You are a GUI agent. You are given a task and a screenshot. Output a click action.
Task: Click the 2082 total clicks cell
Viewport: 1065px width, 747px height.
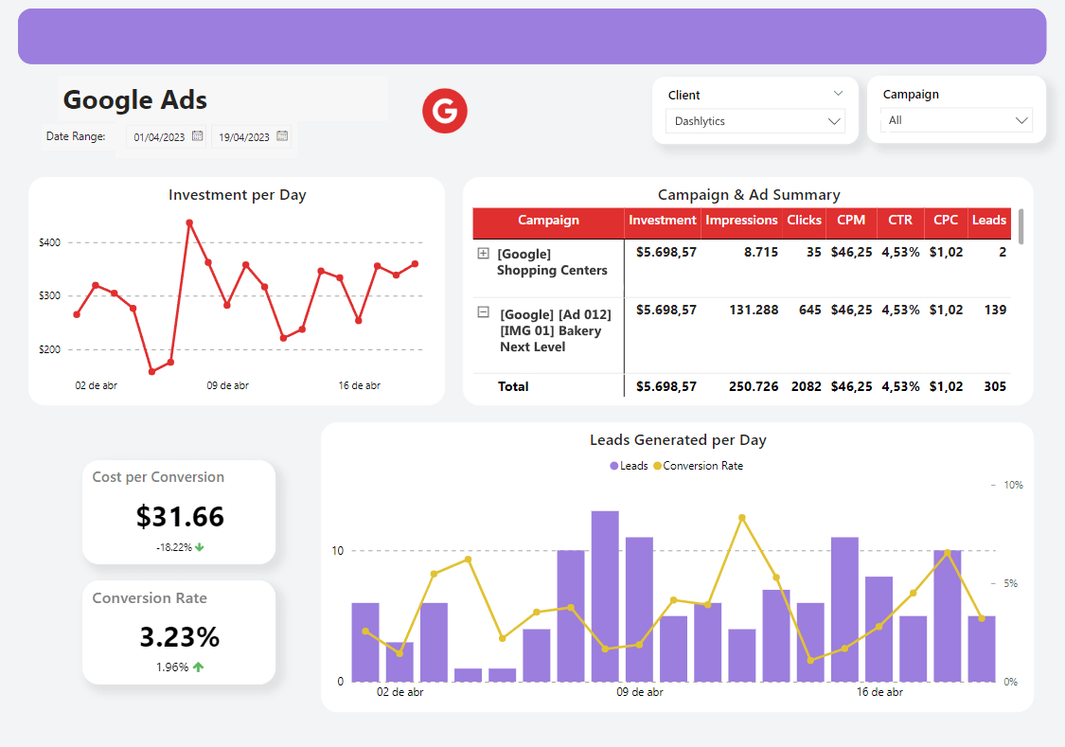point(807,386)
